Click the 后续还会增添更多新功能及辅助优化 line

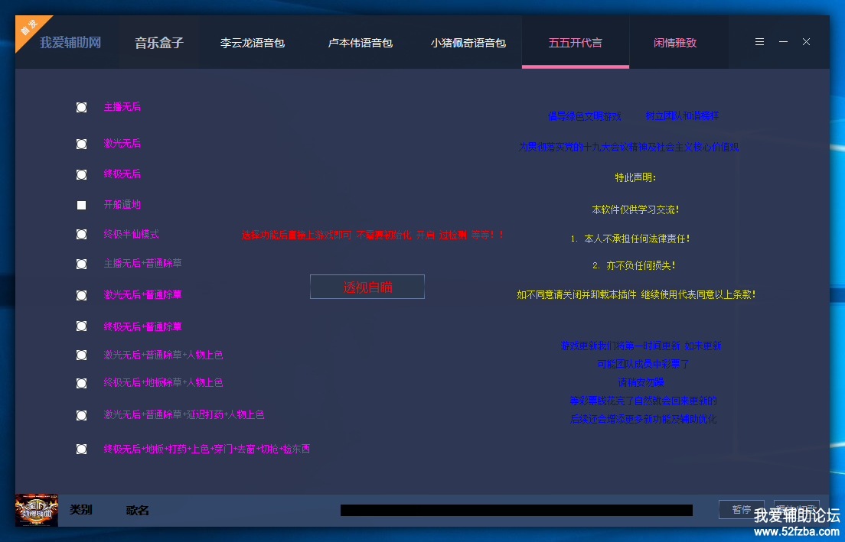644,419
